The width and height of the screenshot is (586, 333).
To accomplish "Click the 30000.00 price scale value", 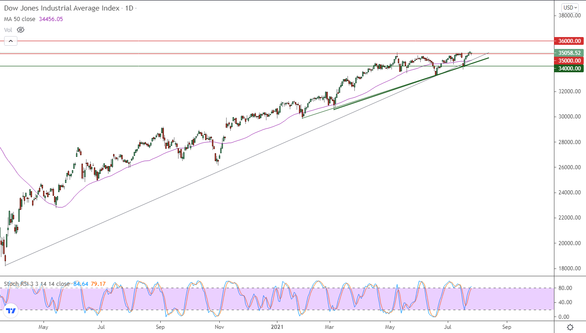I will (x=569, y=117).
